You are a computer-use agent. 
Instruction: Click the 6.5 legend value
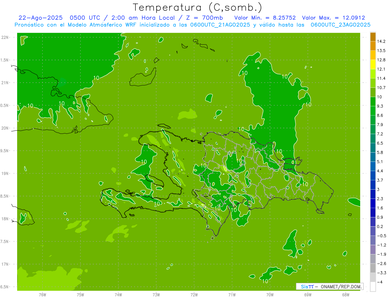[380, 143]
